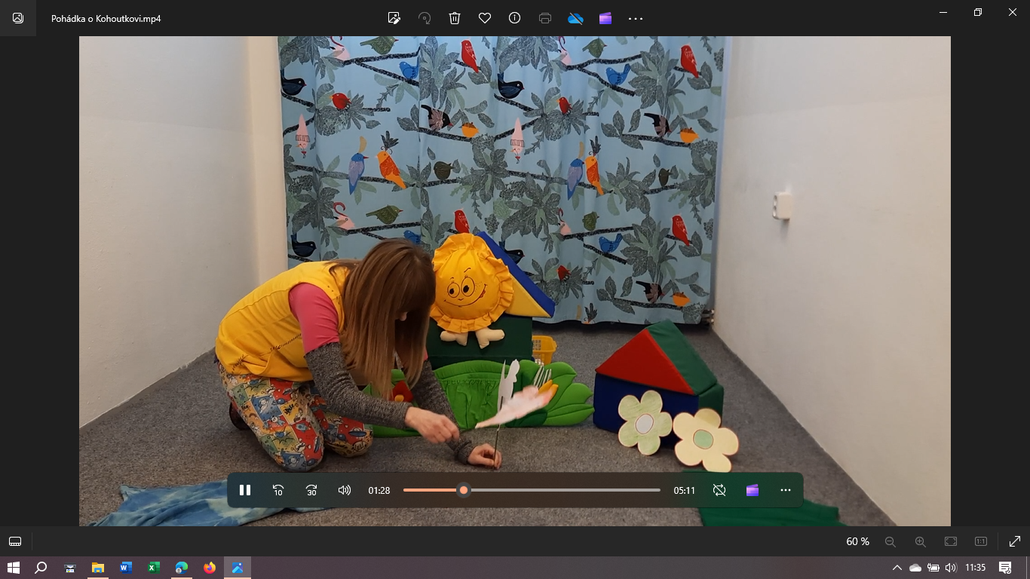1030x579 pixels.
Task: Show hidden system tray icons chevron
Action: [x=897, y=568]
